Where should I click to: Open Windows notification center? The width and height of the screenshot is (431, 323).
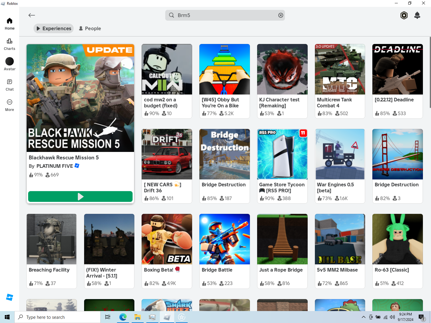[422, 317]
